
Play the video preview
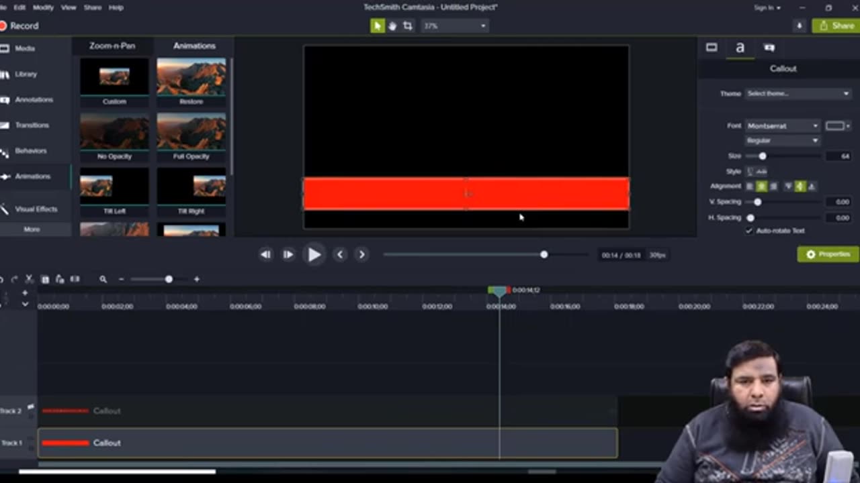(x=314, y=254)
